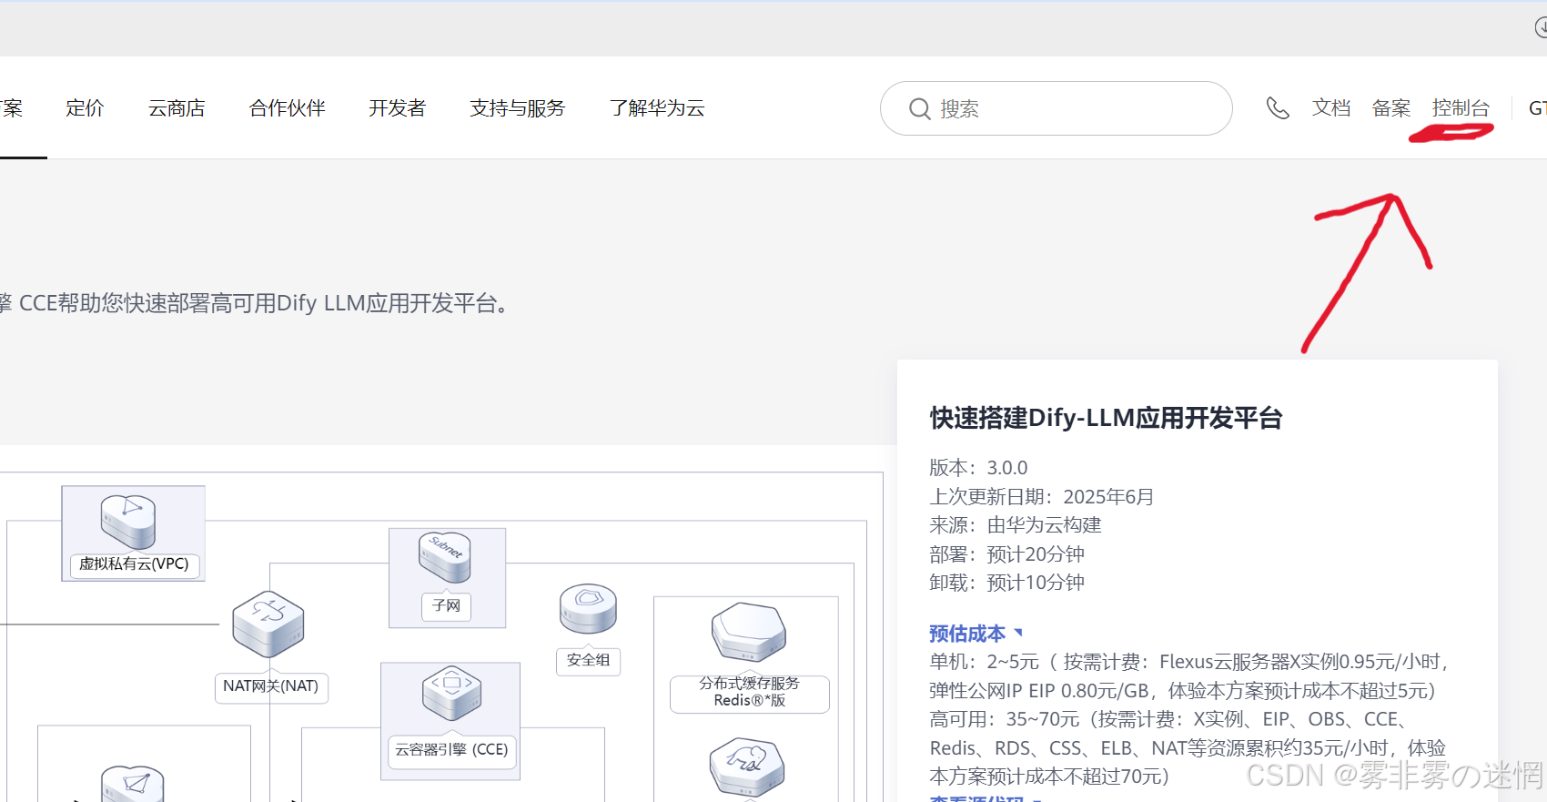Click the phone contact icon
This screenshot has width=1547, height=802.
pos(1278,108)
